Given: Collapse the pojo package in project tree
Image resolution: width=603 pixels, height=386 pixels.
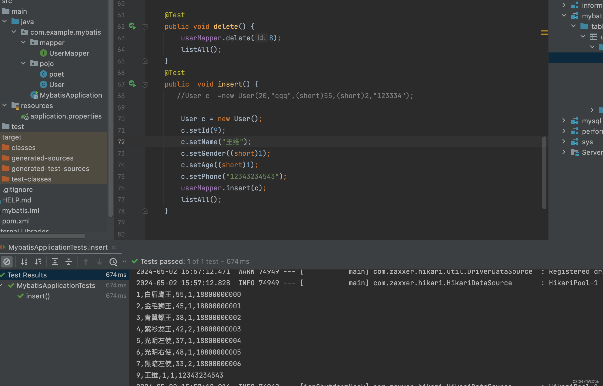Looking at the screenshot, I should [x=23, y=63].
